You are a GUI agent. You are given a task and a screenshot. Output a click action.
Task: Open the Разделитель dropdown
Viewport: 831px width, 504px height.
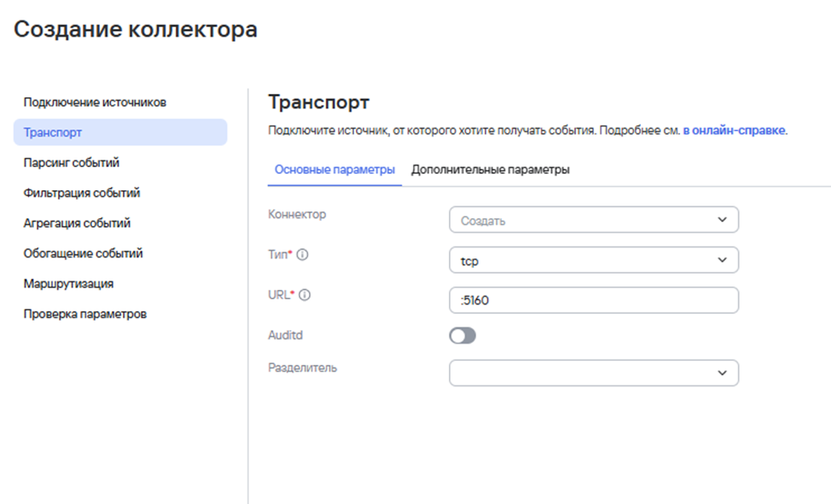tap(593, 373)
